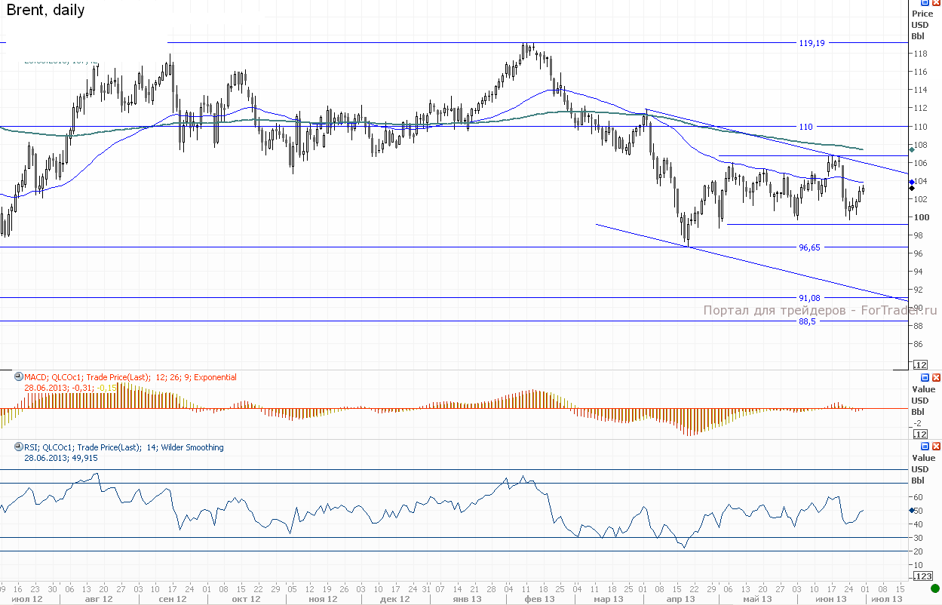Click the blue moving-average marker near 104
Viewport: 942px width, 605px height.
(x=912, y=182)
